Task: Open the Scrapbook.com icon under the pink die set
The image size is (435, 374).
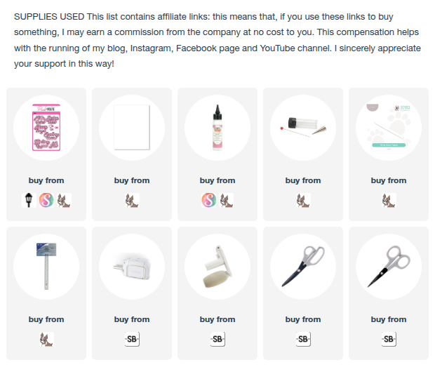Action: [x=46, y=200]
